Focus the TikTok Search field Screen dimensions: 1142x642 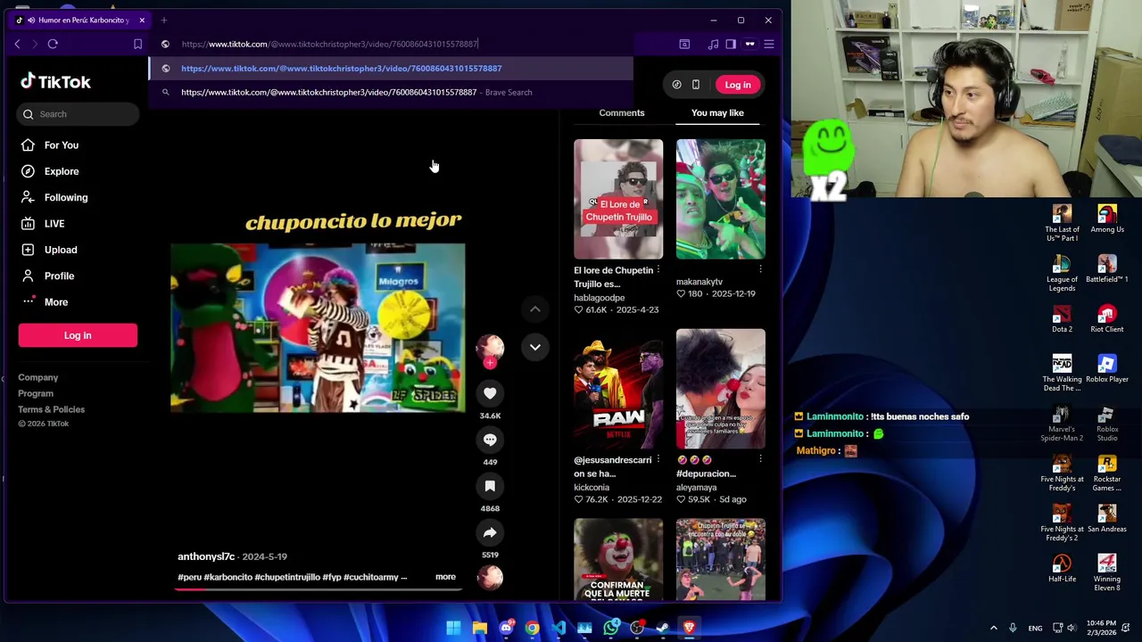click(x=78, y=114)
